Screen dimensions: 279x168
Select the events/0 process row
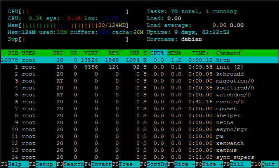140,102
